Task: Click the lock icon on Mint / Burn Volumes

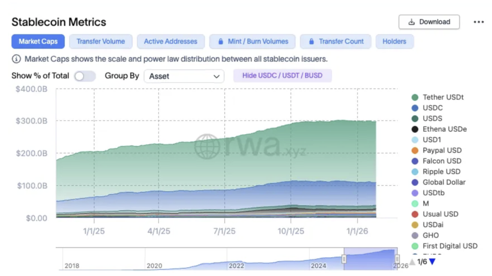Action: tap(221, 41)
